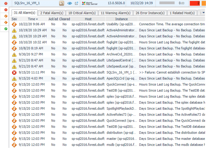This screenshot has height=148, width=206.
Task: Click warning icon for the ArchiveCrd_20201 alarm
Action: (14, 54)
